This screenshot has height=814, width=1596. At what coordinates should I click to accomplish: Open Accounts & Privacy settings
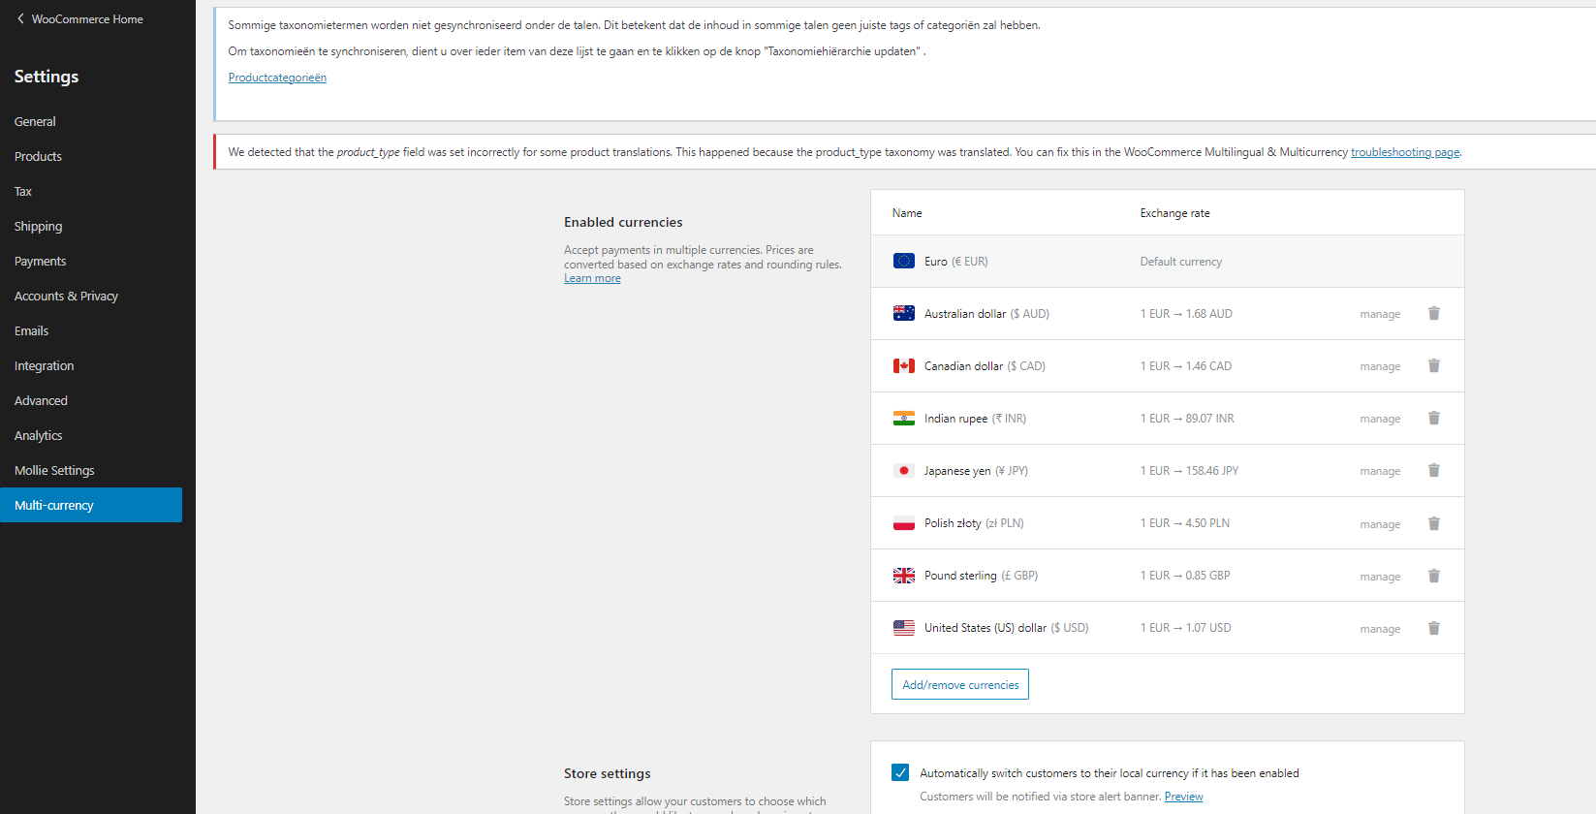pyautogui.click(x=66, y=296)
